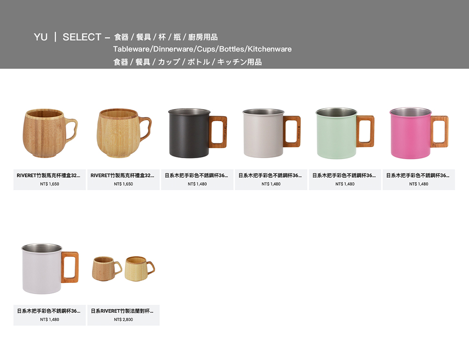This screenshot has width=469, height=344.
Task: Click the NT$ 2,800 price label
Action: coord(123,320)
